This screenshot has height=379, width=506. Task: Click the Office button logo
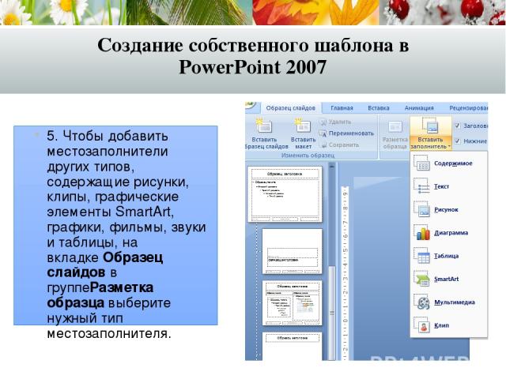[250, 105]
